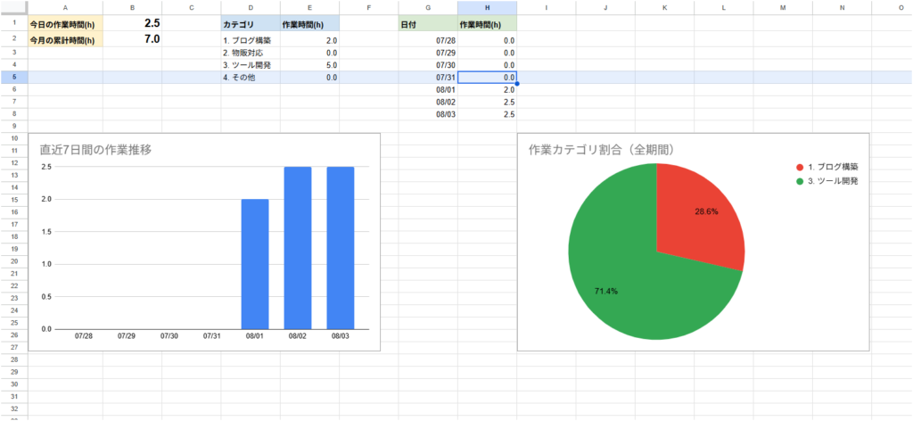Select the 日付 header cell
The image size is (913, 421).
(428, 24)
